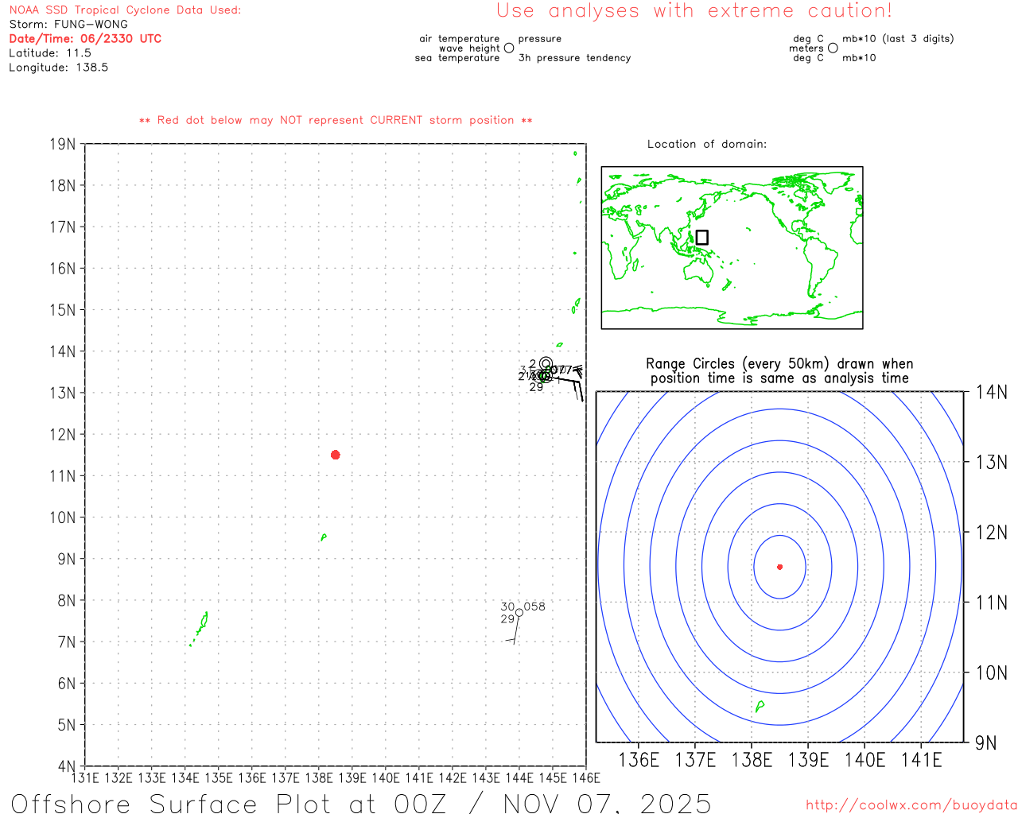Click the red storm position dot on main map

pos(335,455)
